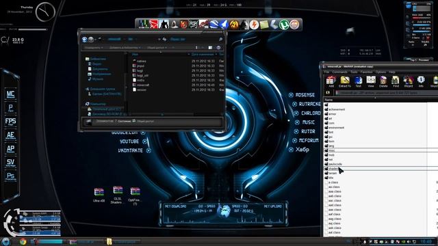Select the terrain folder in WinRAR
The height and width of the screenshot is (246, 438).
pos(331,173)
